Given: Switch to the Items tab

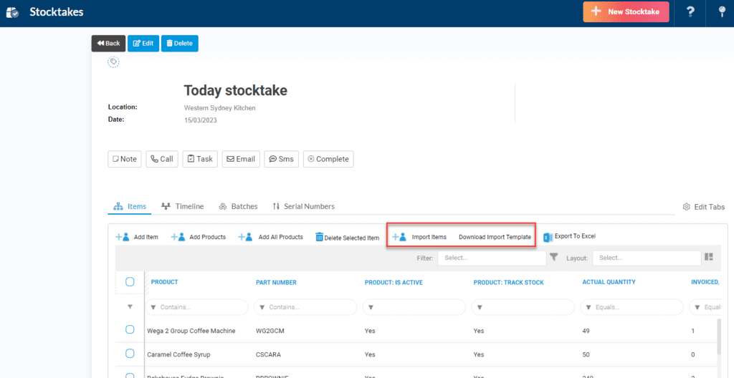Looking at the screenshot, I should point(130,206).
